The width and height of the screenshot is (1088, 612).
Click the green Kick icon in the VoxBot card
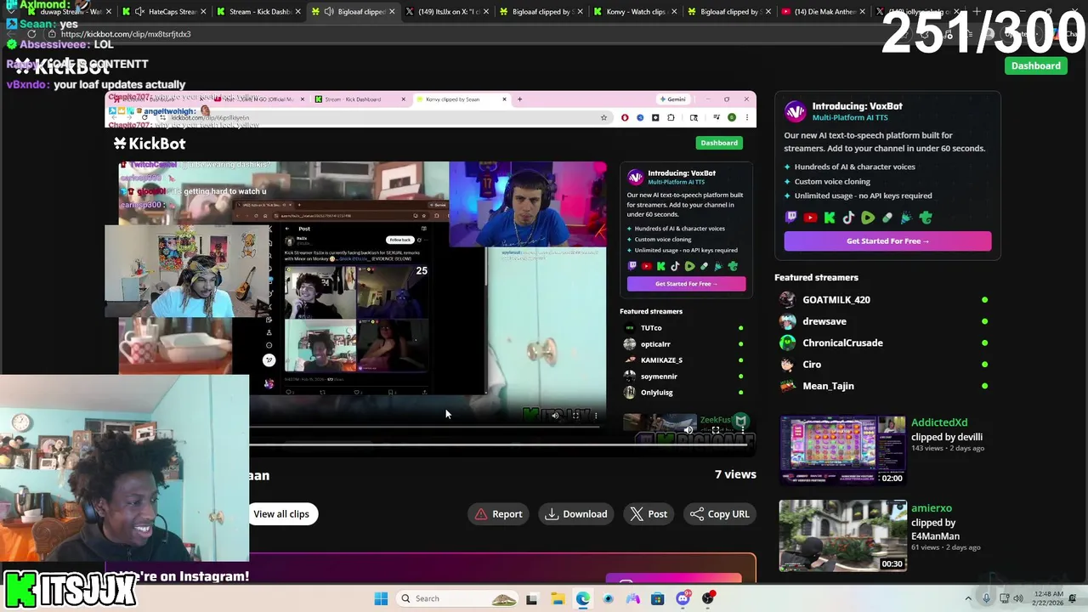830,218
